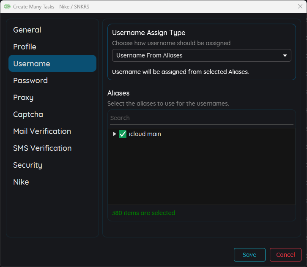Go to the Password settings
This screenshot has height=267, width=307.
coord(30,81)
